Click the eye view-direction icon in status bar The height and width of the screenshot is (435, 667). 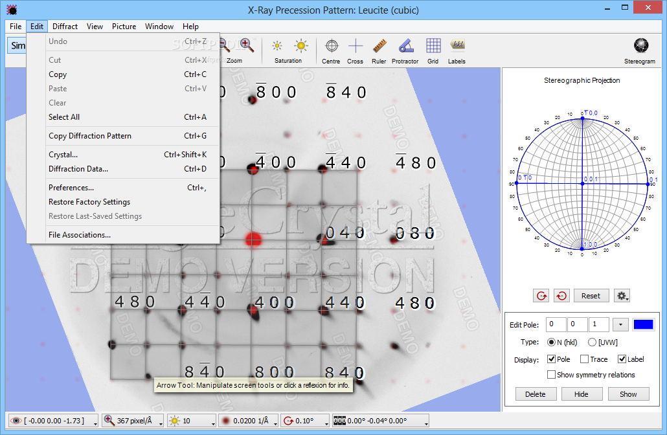pos(16,421)
